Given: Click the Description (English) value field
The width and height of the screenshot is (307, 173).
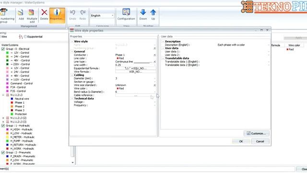Looking at the screenshot, I should (x=243, y=45).
